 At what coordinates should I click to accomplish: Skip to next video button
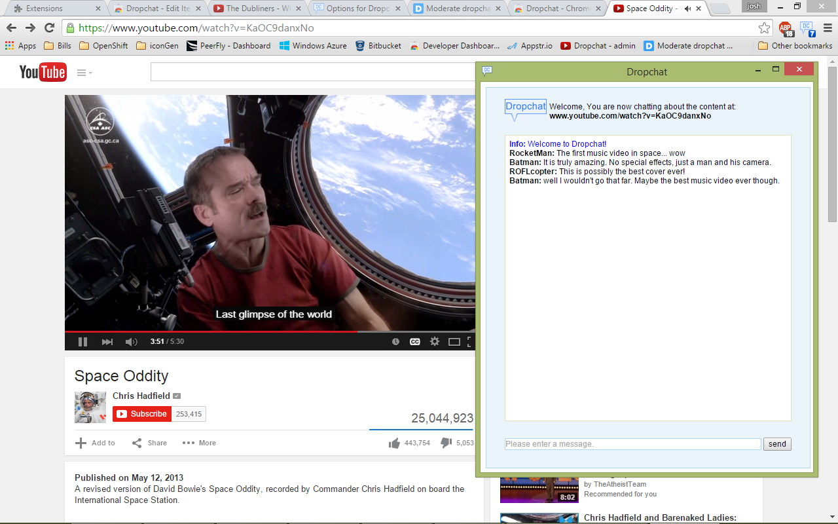(x=107, y=341)
